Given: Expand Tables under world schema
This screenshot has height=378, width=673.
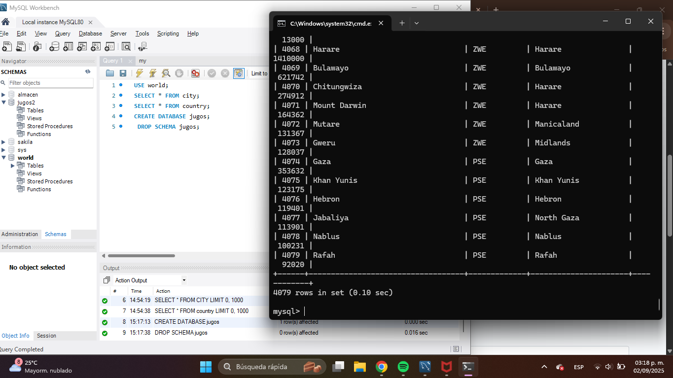Looking at the screenshot, I should (x=13, y=166).
